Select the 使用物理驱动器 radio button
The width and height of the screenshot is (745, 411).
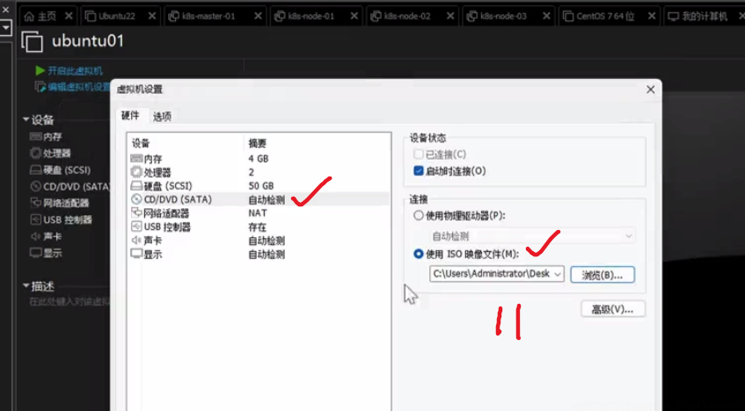point(419,216)
